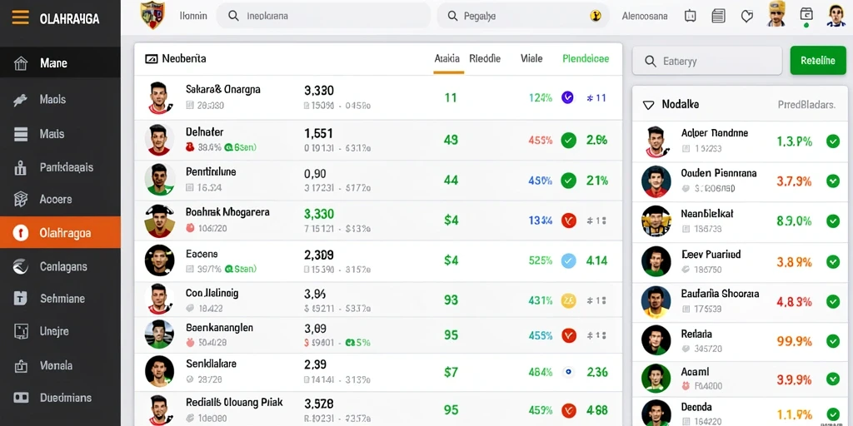The height and width of the screenshot is (426, 853).
Task: Switch to the Rledle tab
Action: pyautogui.click(x=485, y=58)
